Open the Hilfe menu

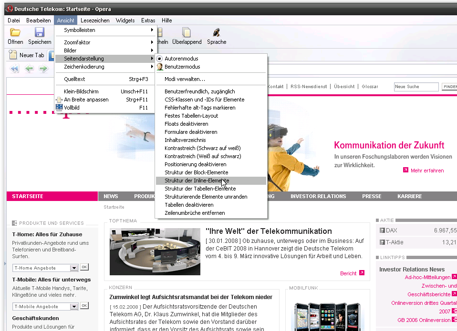click(166, 20)
